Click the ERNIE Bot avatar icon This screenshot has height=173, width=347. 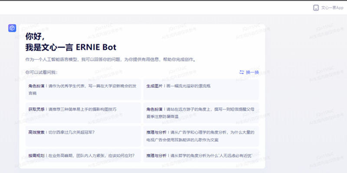pos(12,28)
